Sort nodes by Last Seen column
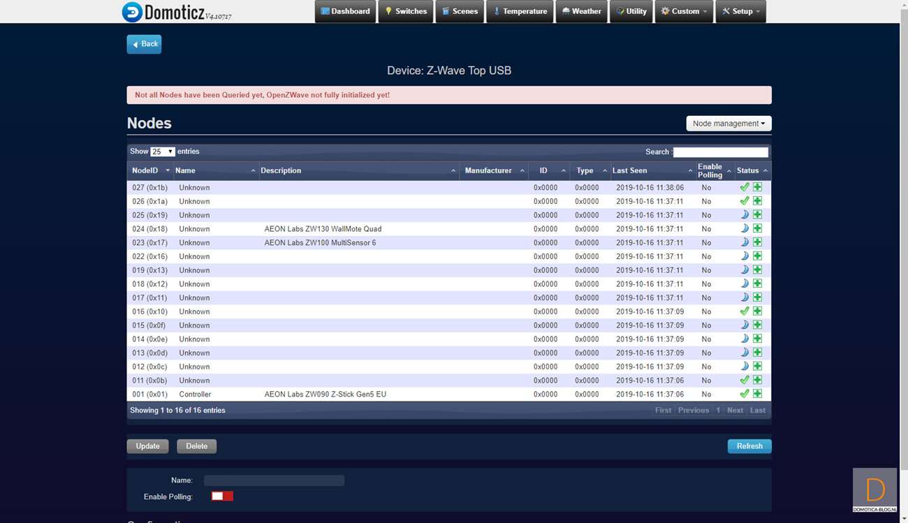Screen dimensions: 908x523 (x=651, y=170)
